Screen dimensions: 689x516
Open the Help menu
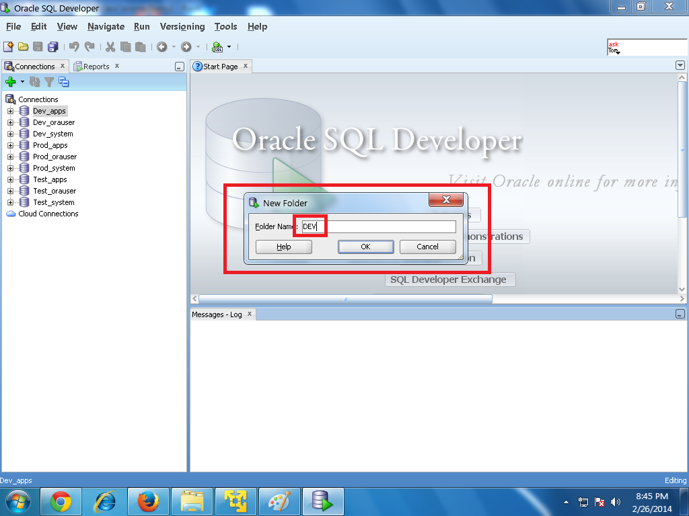point(257,26)
